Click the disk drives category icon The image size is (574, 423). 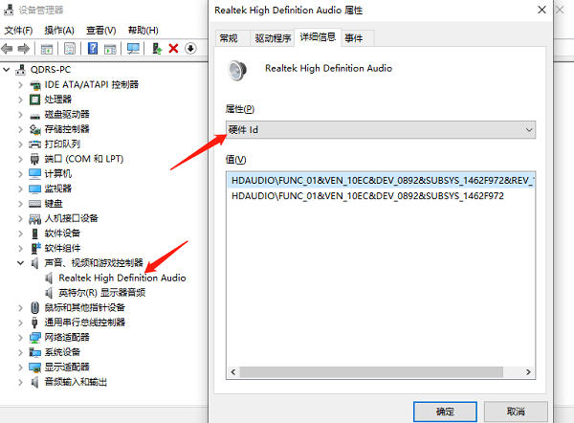coord(34,116)
